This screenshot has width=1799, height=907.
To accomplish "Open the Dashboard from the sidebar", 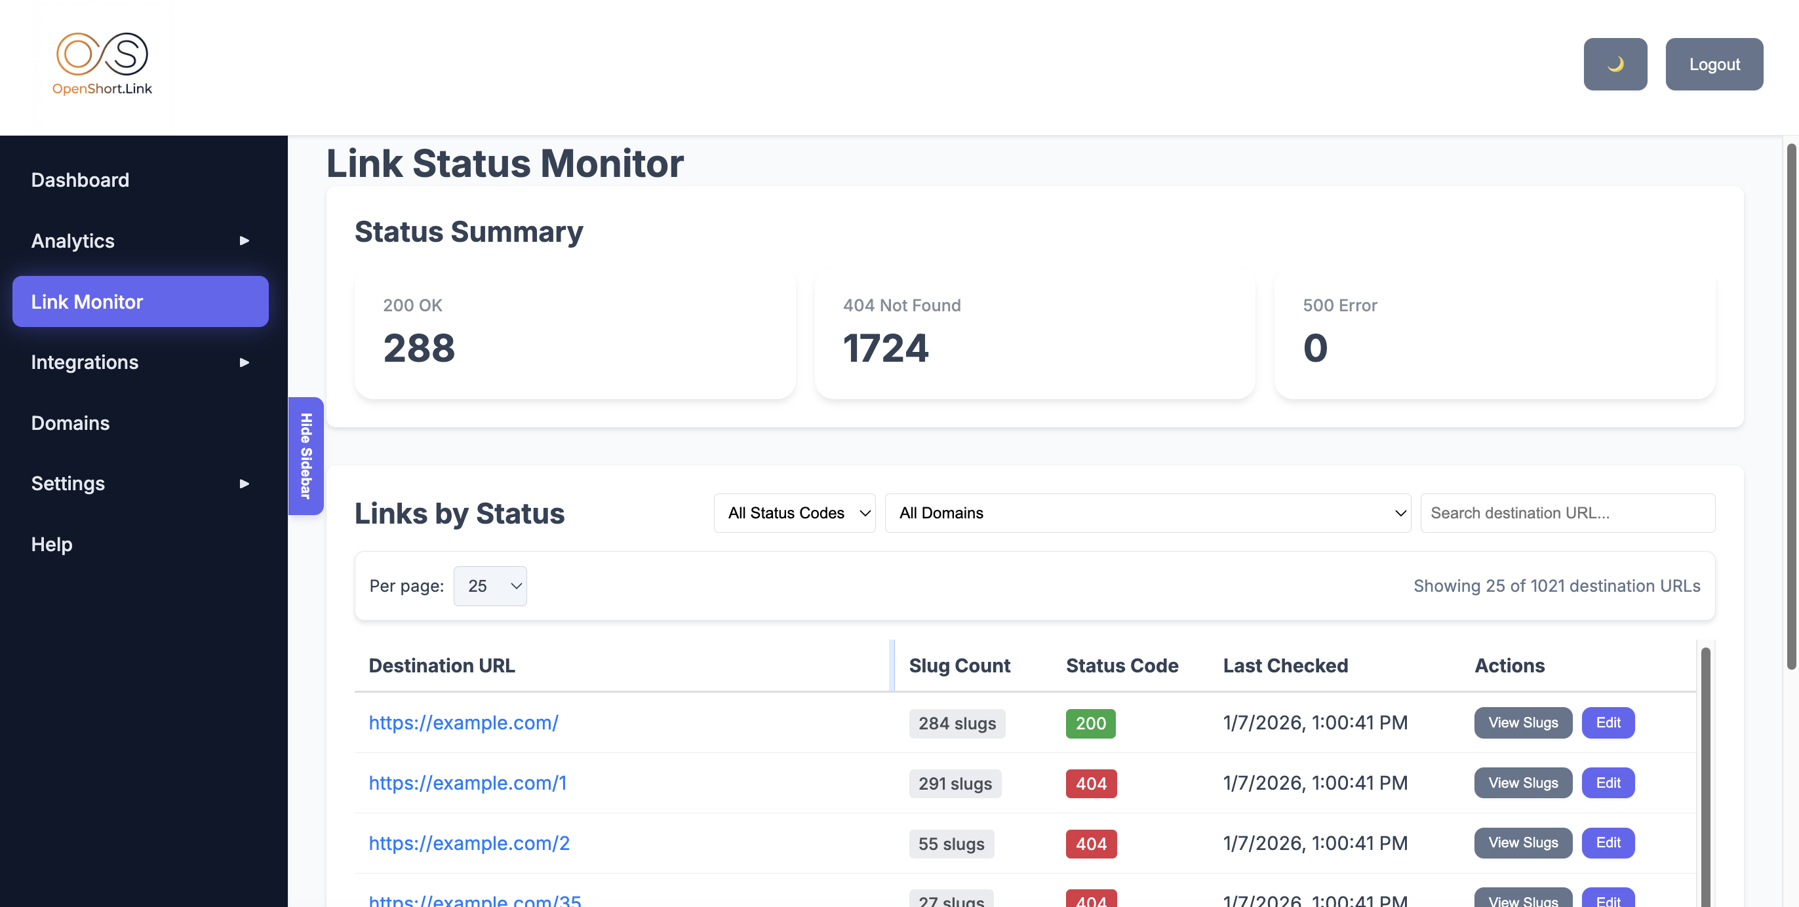I will [x=79, y=180].
